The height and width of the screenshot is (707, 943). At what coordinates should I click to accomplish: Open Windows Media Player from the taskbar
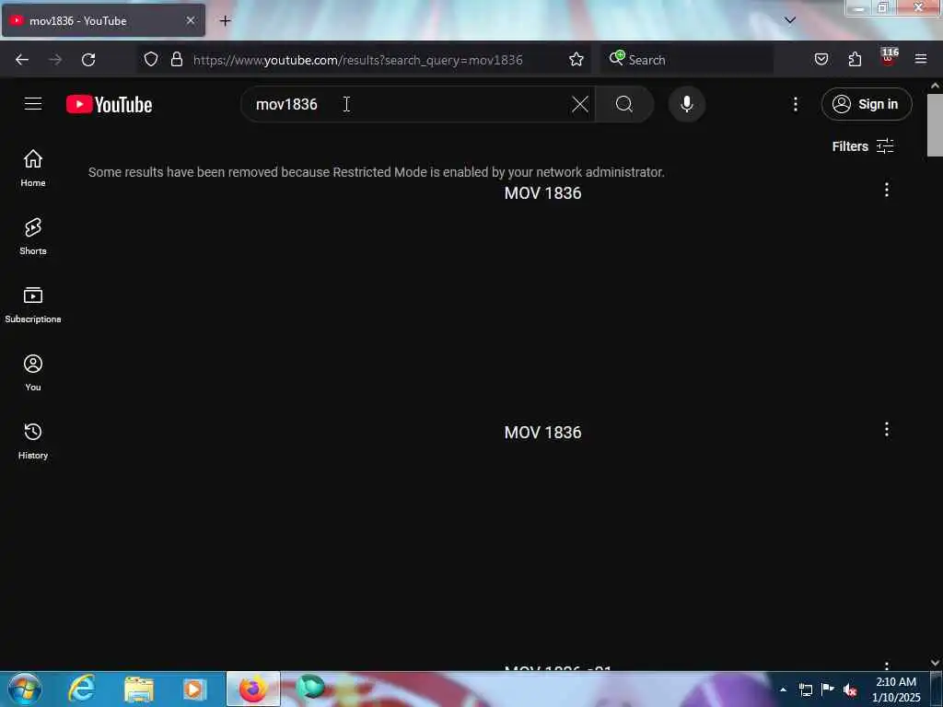(x=193, y=690)
